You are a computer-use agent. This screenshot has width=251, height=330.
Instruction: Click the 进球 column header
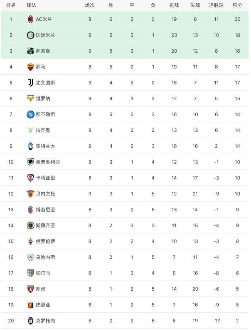pos(174,5)
